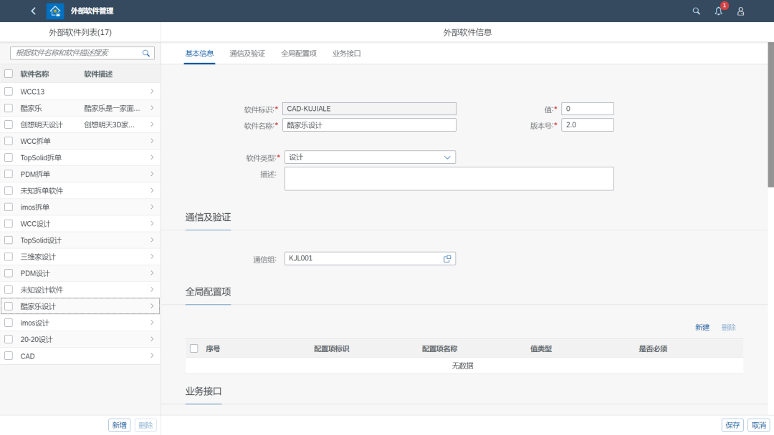Screen dimensions: 774x435
Task: Click the magnifier icon in list search box
Action: 146,53
